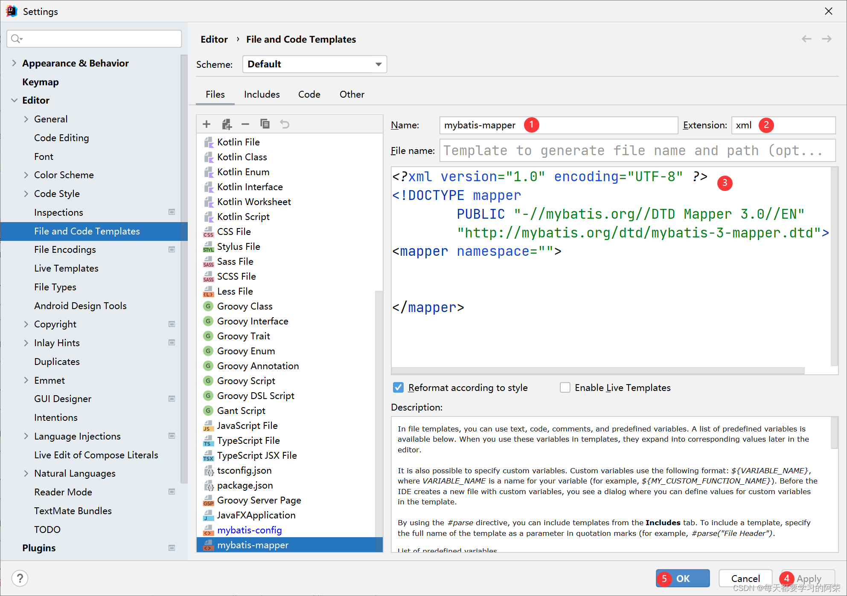
Task: Click the Extension input field
Action: coord(783,125)
